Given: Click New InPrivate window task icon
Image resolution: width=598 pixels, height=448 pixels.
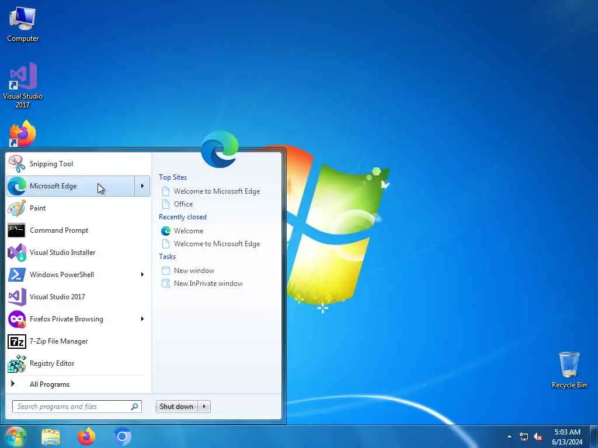Looking at the screenshot, I should click(165, 283).
